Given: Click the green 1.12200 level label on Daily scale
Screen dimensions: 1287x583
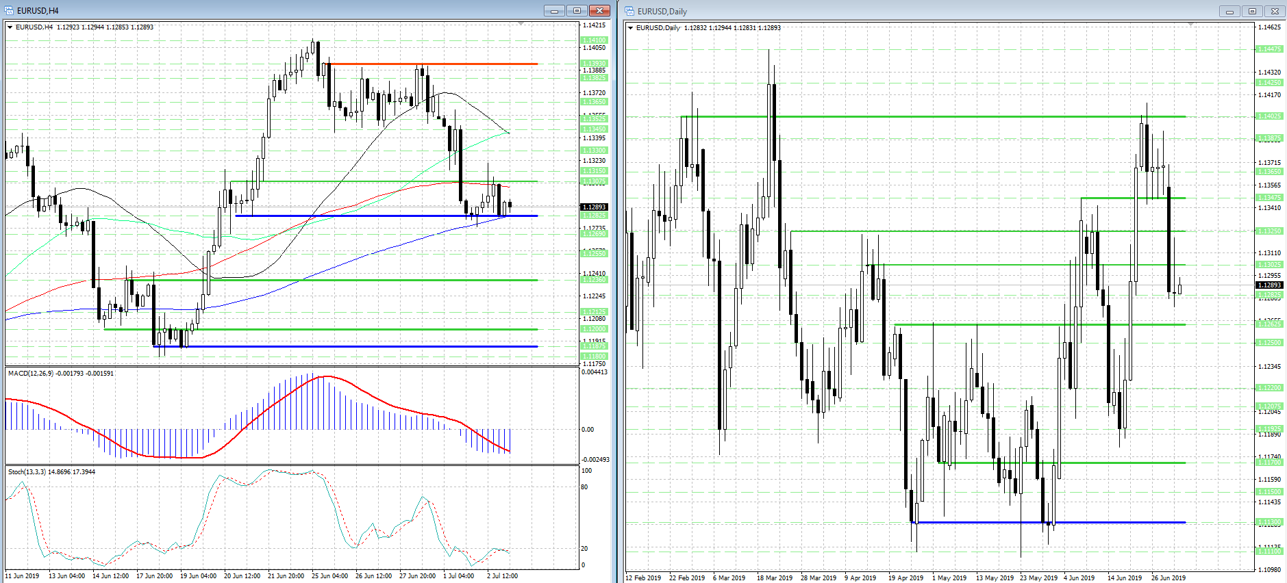Looking at the screenshot, I should coord(1269,388).
